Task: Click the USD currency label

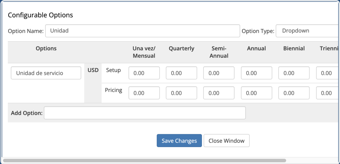Action: click(x=93, y=70)
